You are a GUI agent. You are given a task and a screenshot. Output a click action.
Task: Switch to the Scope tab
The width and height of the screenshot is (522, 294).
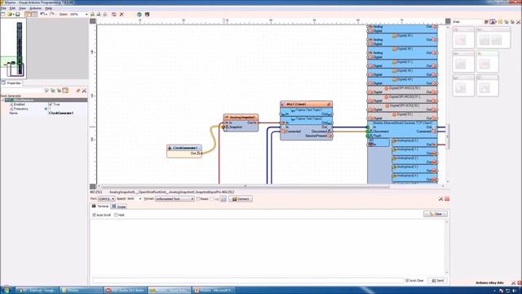119,207
